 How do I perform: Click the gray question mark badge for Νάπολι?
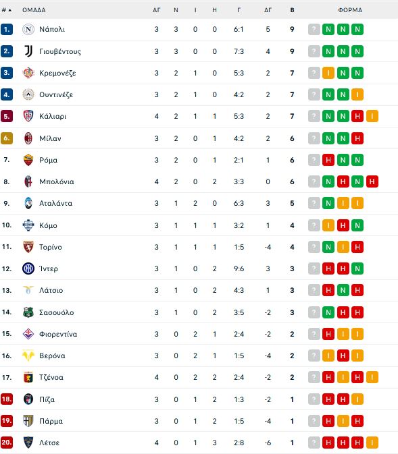(x=314, y=29)
